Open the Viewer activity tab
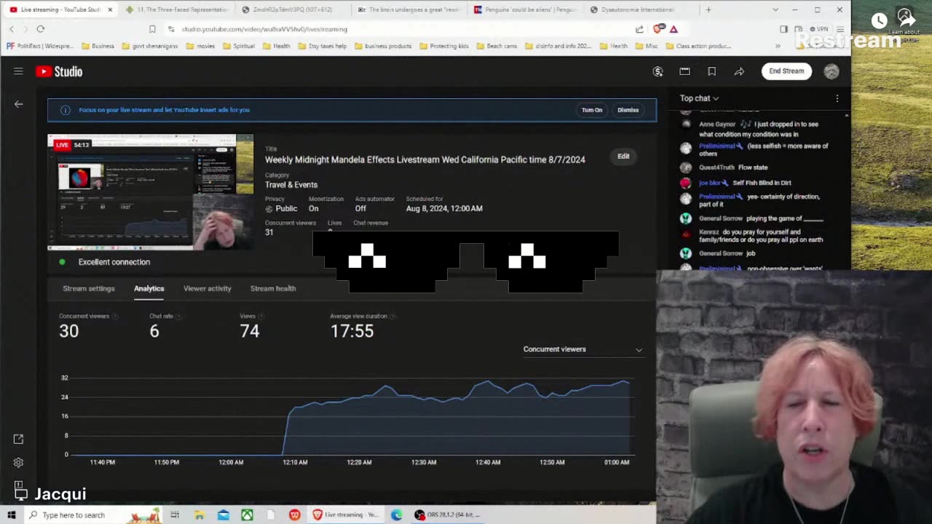Viewport: 932px width, 524px height. (x=208, y=289)
